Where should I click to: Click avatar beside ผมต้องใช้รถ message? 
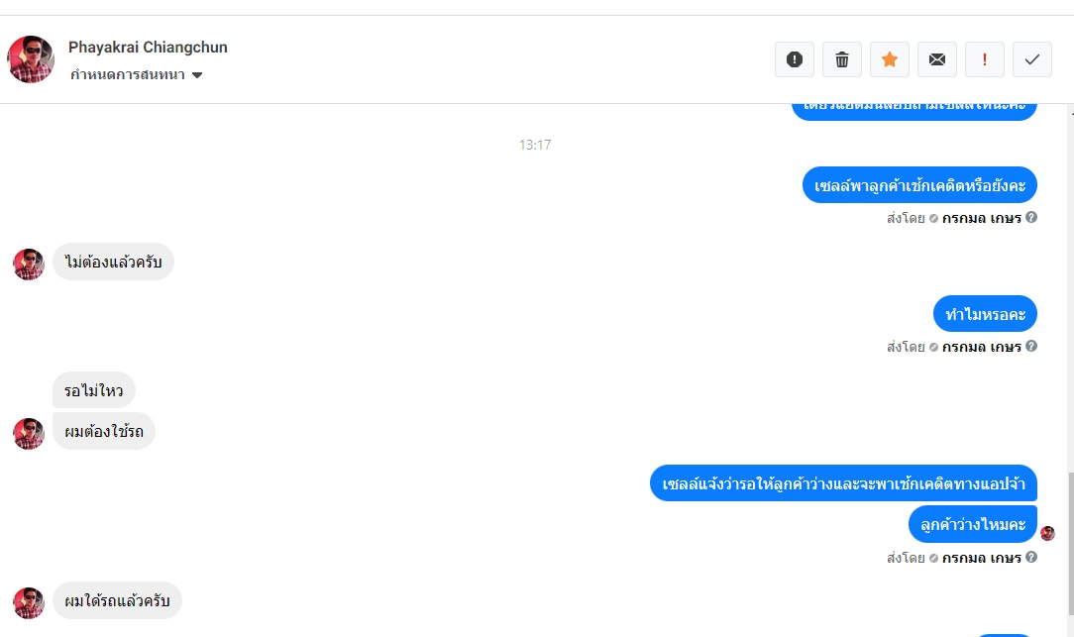(29, 434)
